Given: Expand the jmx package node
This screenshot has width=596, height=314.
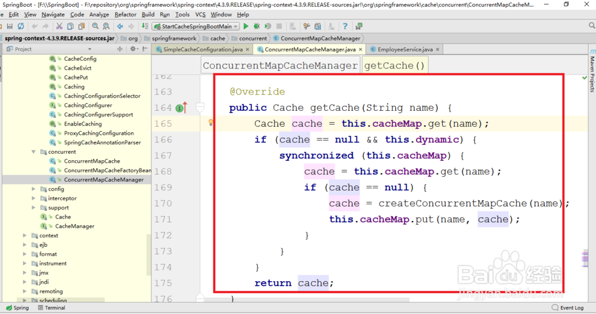Looking at the screenshot, I should (24, 272).
